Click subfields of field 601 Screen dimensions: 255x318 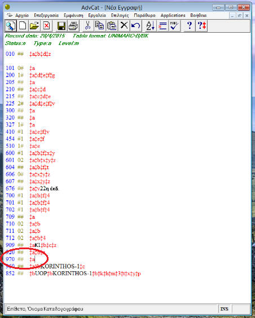pos(42,160)
